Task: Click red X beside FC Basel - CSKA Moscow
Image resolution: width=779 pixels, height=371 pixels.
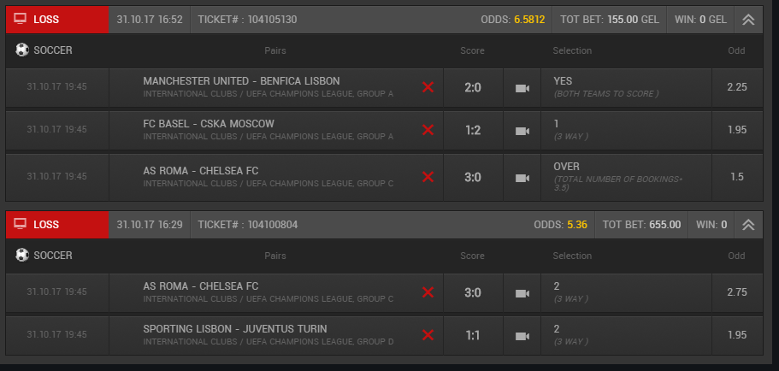Action: (x=428, y=130)
